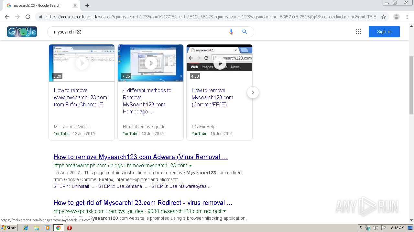Viewport: 414px width, 232px height.
Task: Play the 4:50 video thumbnail
Action: [219, 63]
